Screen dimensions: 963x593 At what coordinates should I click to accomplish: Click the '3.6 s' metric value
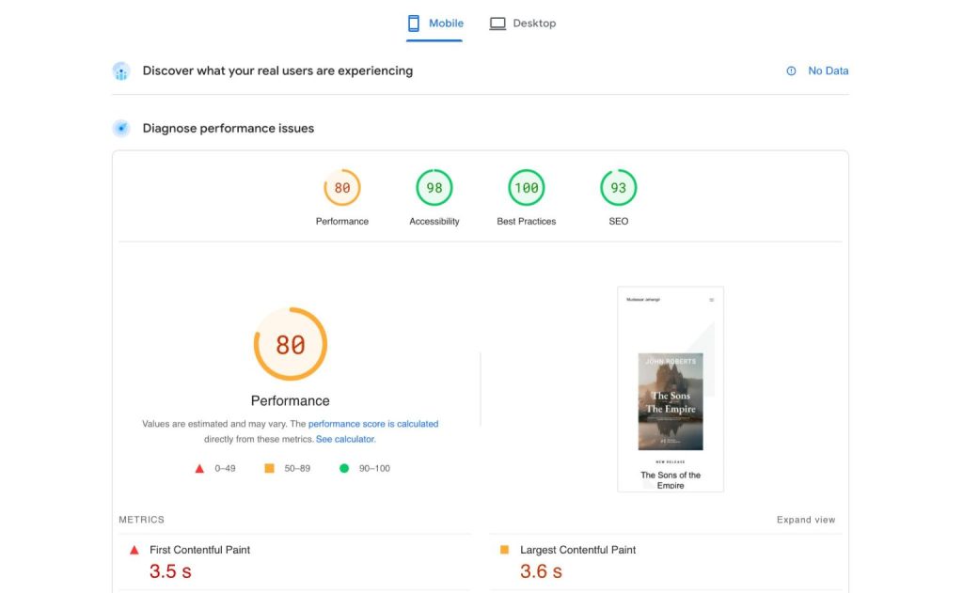point(541,571)
